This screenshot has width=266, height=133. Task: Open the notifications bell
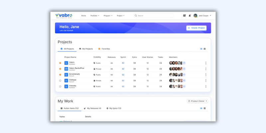[x=190, y=16]
